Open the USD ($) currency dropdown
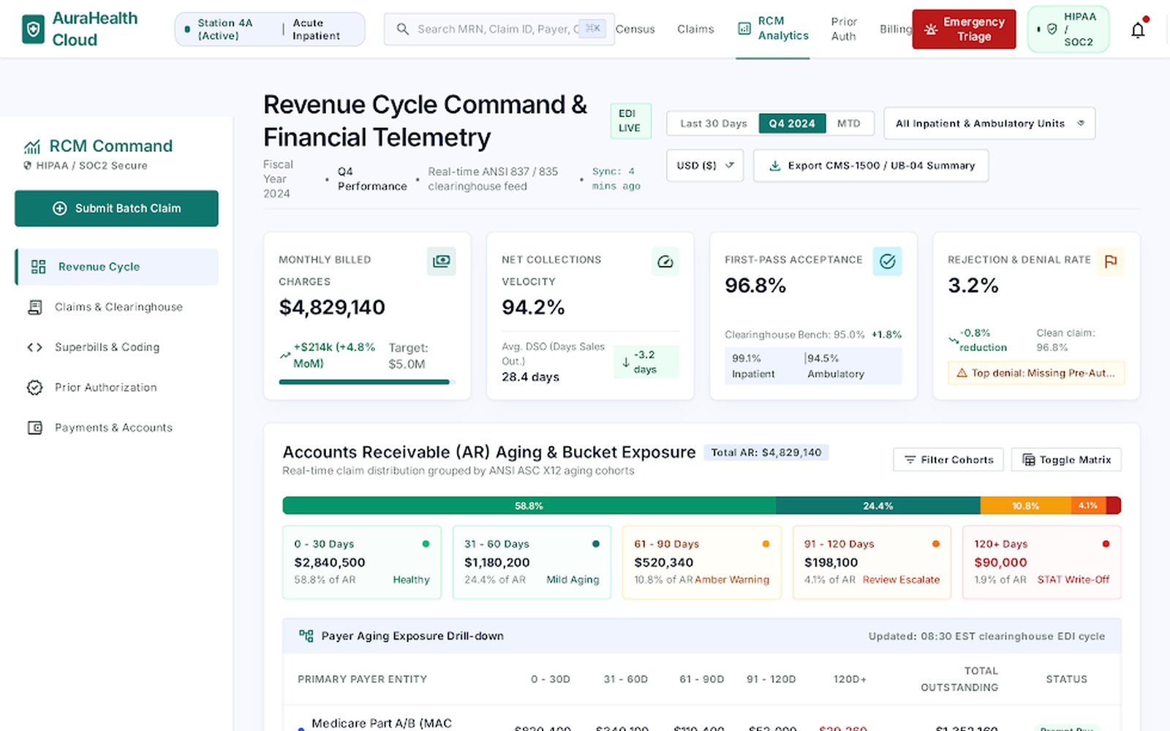 (705, 165)
